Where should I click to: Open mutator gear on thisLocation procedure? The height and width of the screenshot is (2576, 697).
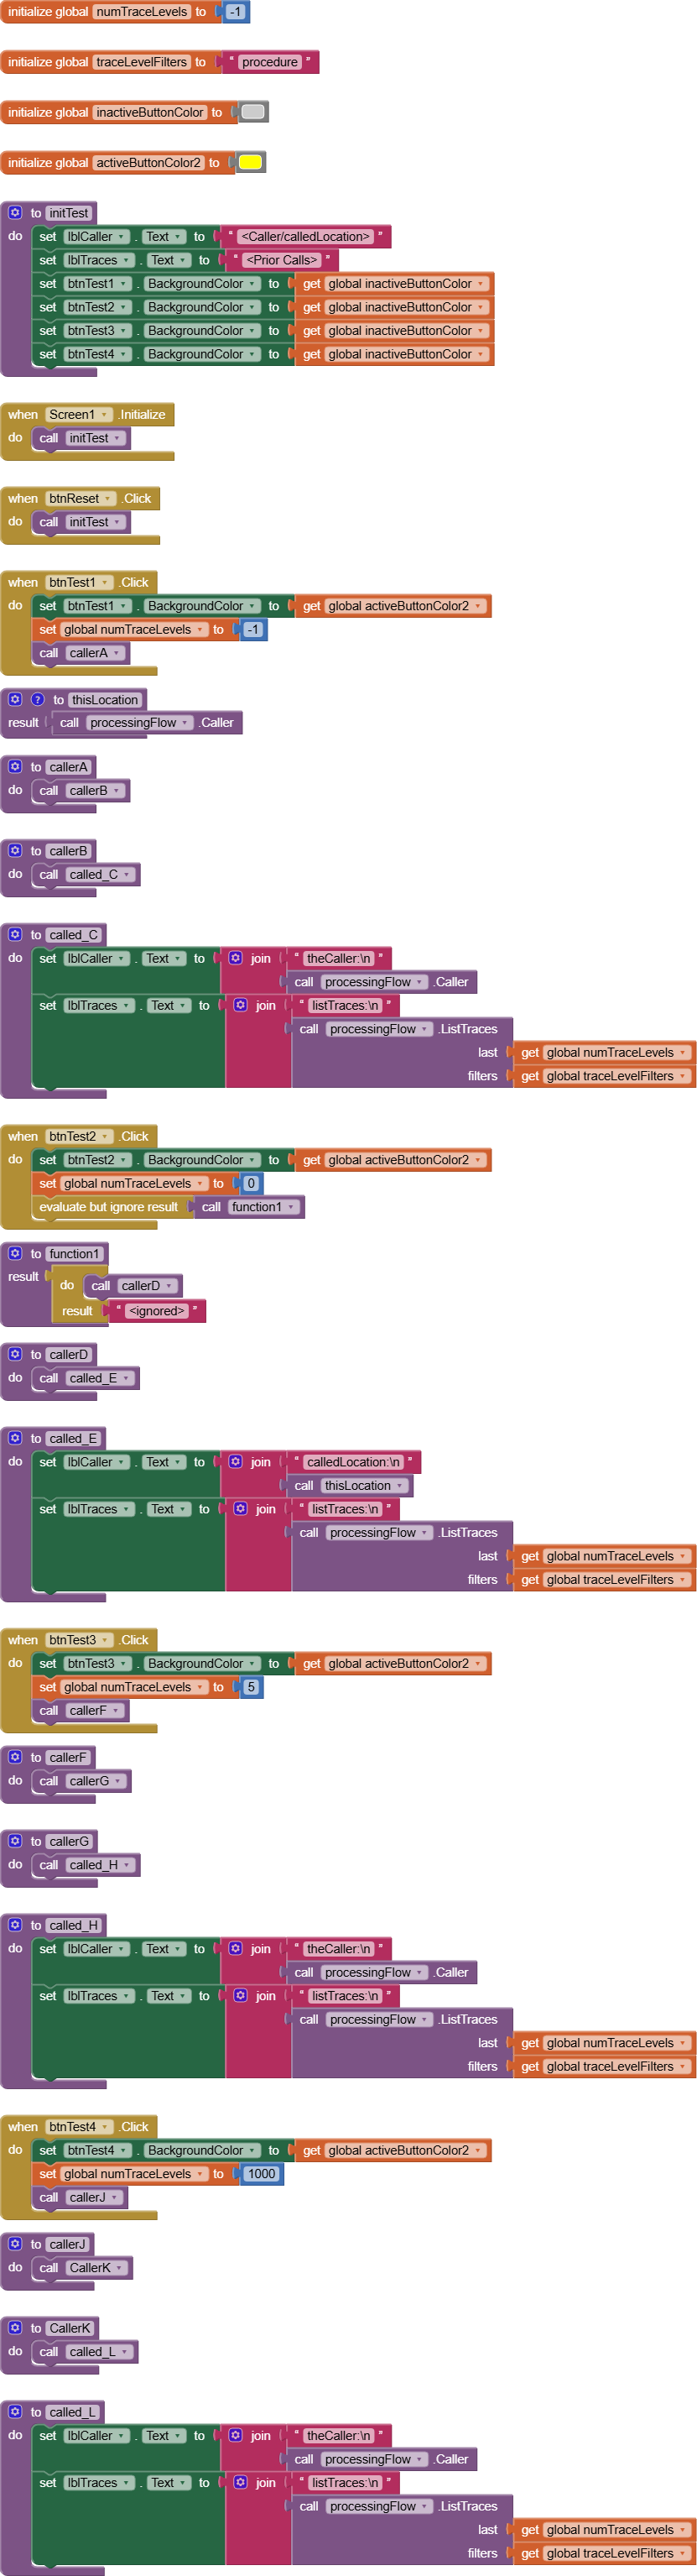tap(15, 700)
